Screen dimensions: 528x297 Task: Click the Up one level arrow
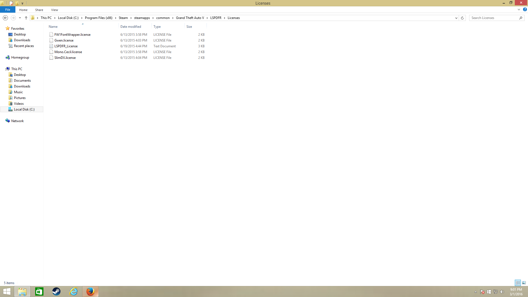[x=26, y=18]
